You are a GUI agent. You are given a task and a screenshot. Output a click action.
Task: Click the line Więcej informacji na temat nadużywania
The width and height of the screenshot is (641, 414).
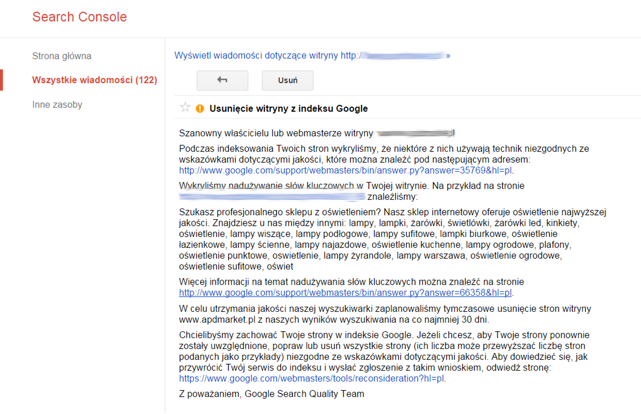click(x=351, y=282)
